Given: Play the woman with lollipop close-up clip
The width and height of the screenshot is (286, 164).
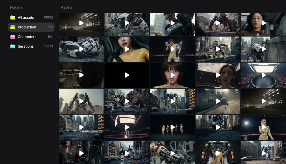Looking at the screenshot, I should [x=172, y=75].
